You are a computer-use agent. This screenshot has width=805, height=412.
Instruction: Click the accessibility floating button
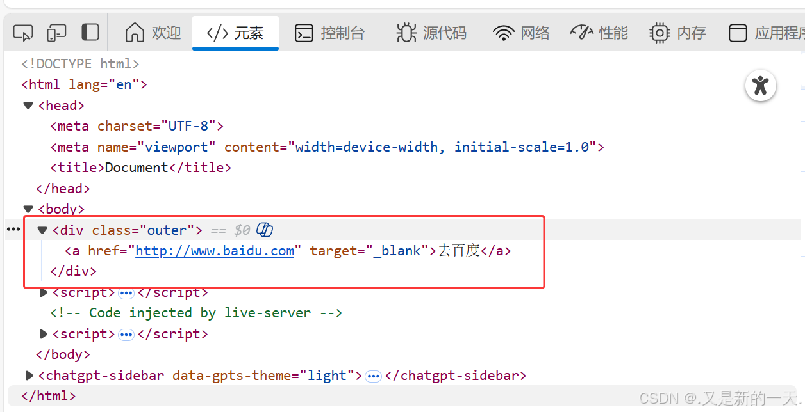(761, 85)
